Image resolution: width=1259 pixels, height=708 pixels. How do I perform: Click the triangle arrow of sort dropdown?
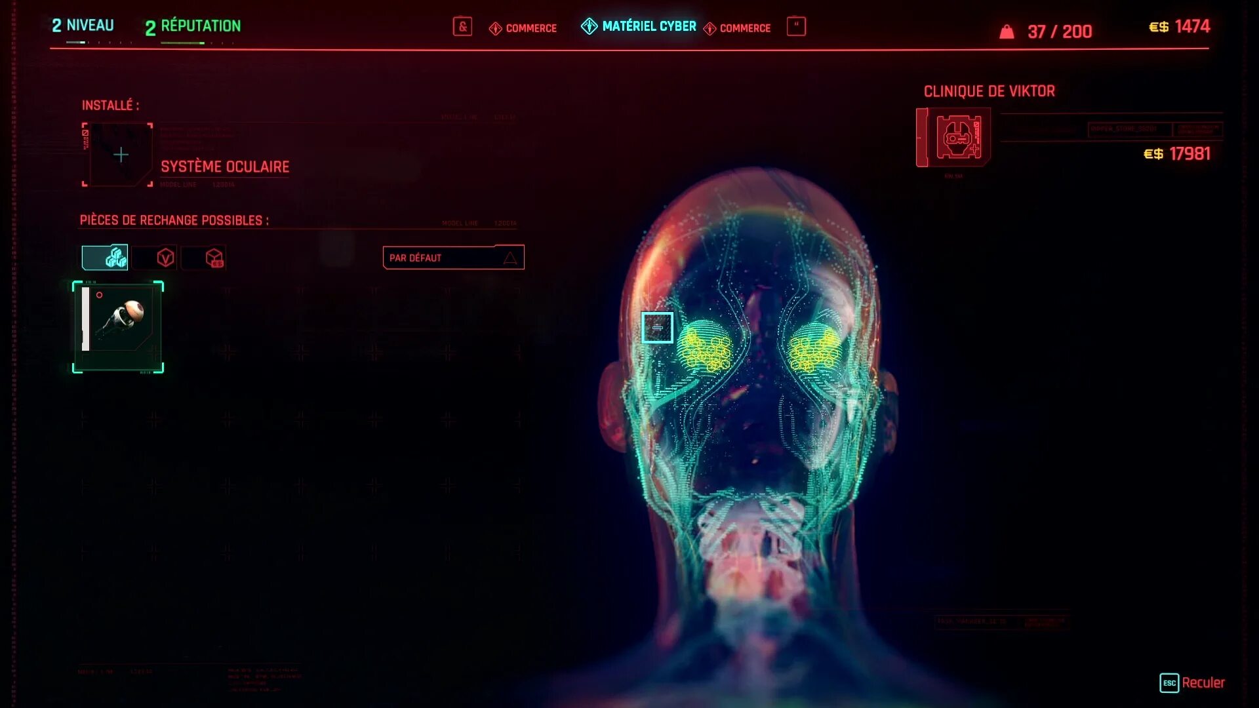[x=510, y=258]
